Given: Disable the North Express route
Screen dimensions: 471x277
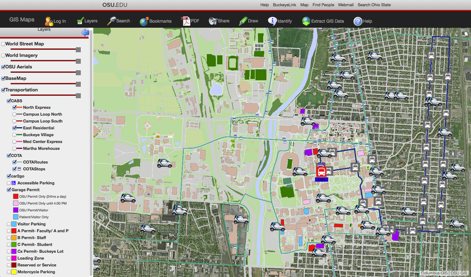Looking at the screenshot, I should [x=14, y=108].
